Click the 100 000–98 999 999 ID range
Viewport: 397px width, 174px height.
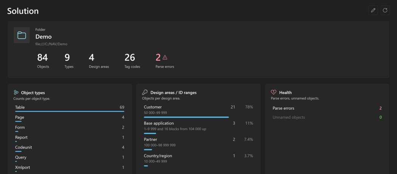coord(160,145)
